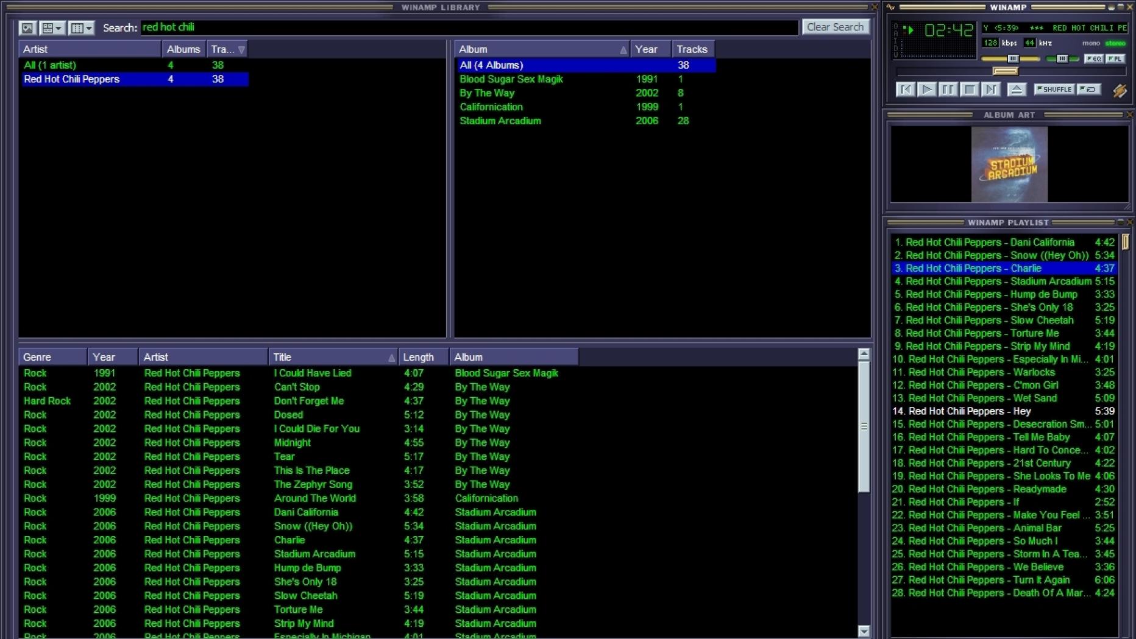This screenshot has width=1136, height=639.
Task: Open the columns layout dropdown in library toolbar
Action: tap(81, 27)
